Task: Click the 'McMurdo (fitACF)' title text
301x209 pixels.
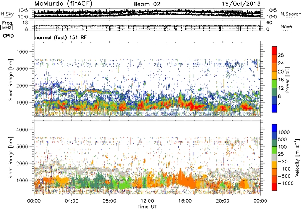Action: click(x=64, y=4)
